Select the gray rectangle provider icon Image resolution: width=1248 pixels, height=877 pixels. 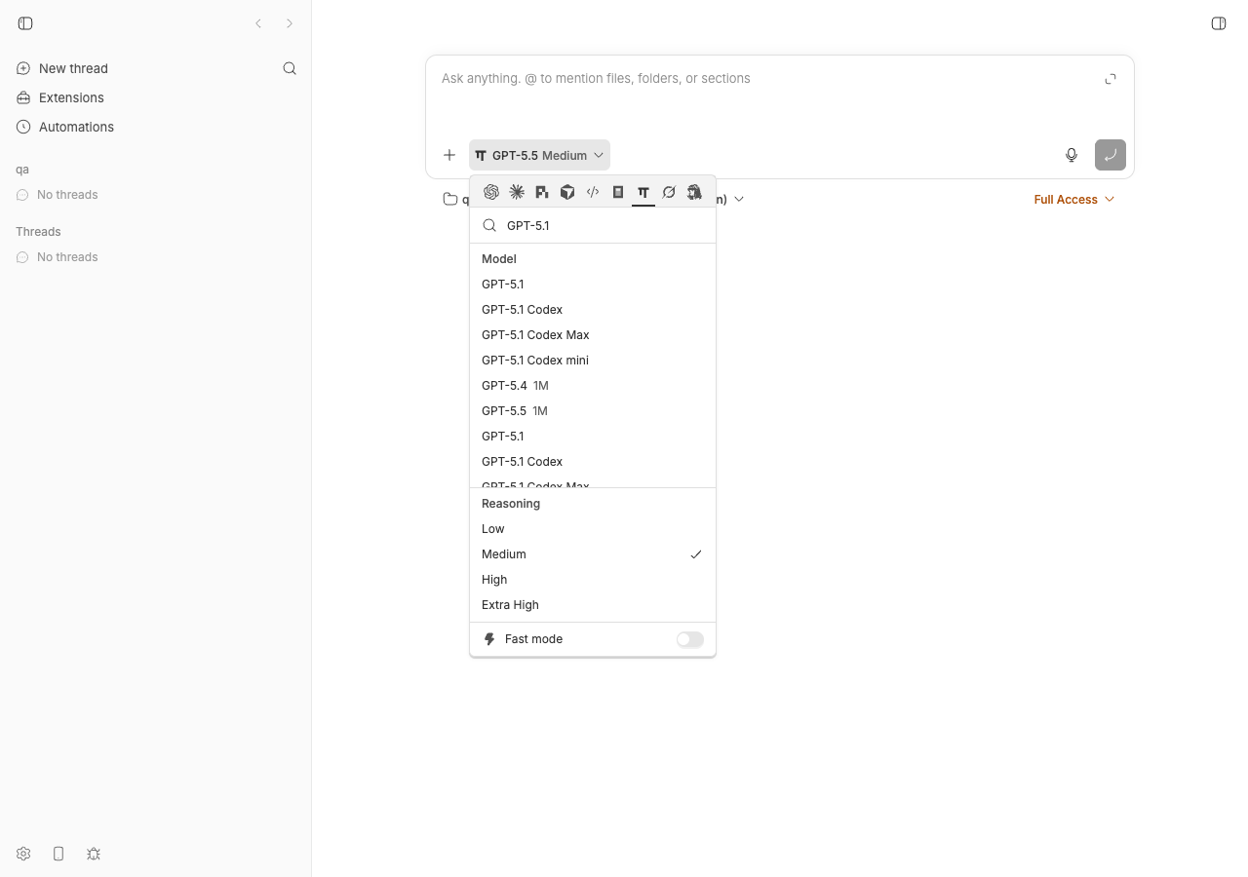618,192
